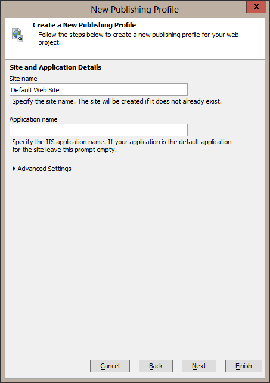
Task: Click the New Publishing Profile title bar
Action: click(135, 10)
